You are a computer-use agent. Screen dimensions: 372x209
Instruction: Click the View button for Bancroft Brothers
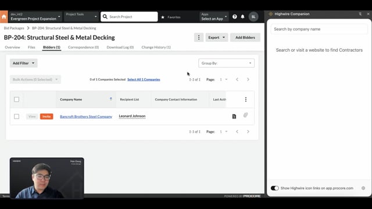point(32,116)
